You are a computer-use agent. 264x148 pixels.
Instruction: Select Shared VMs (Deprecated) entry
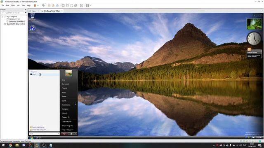click(16, 24)
